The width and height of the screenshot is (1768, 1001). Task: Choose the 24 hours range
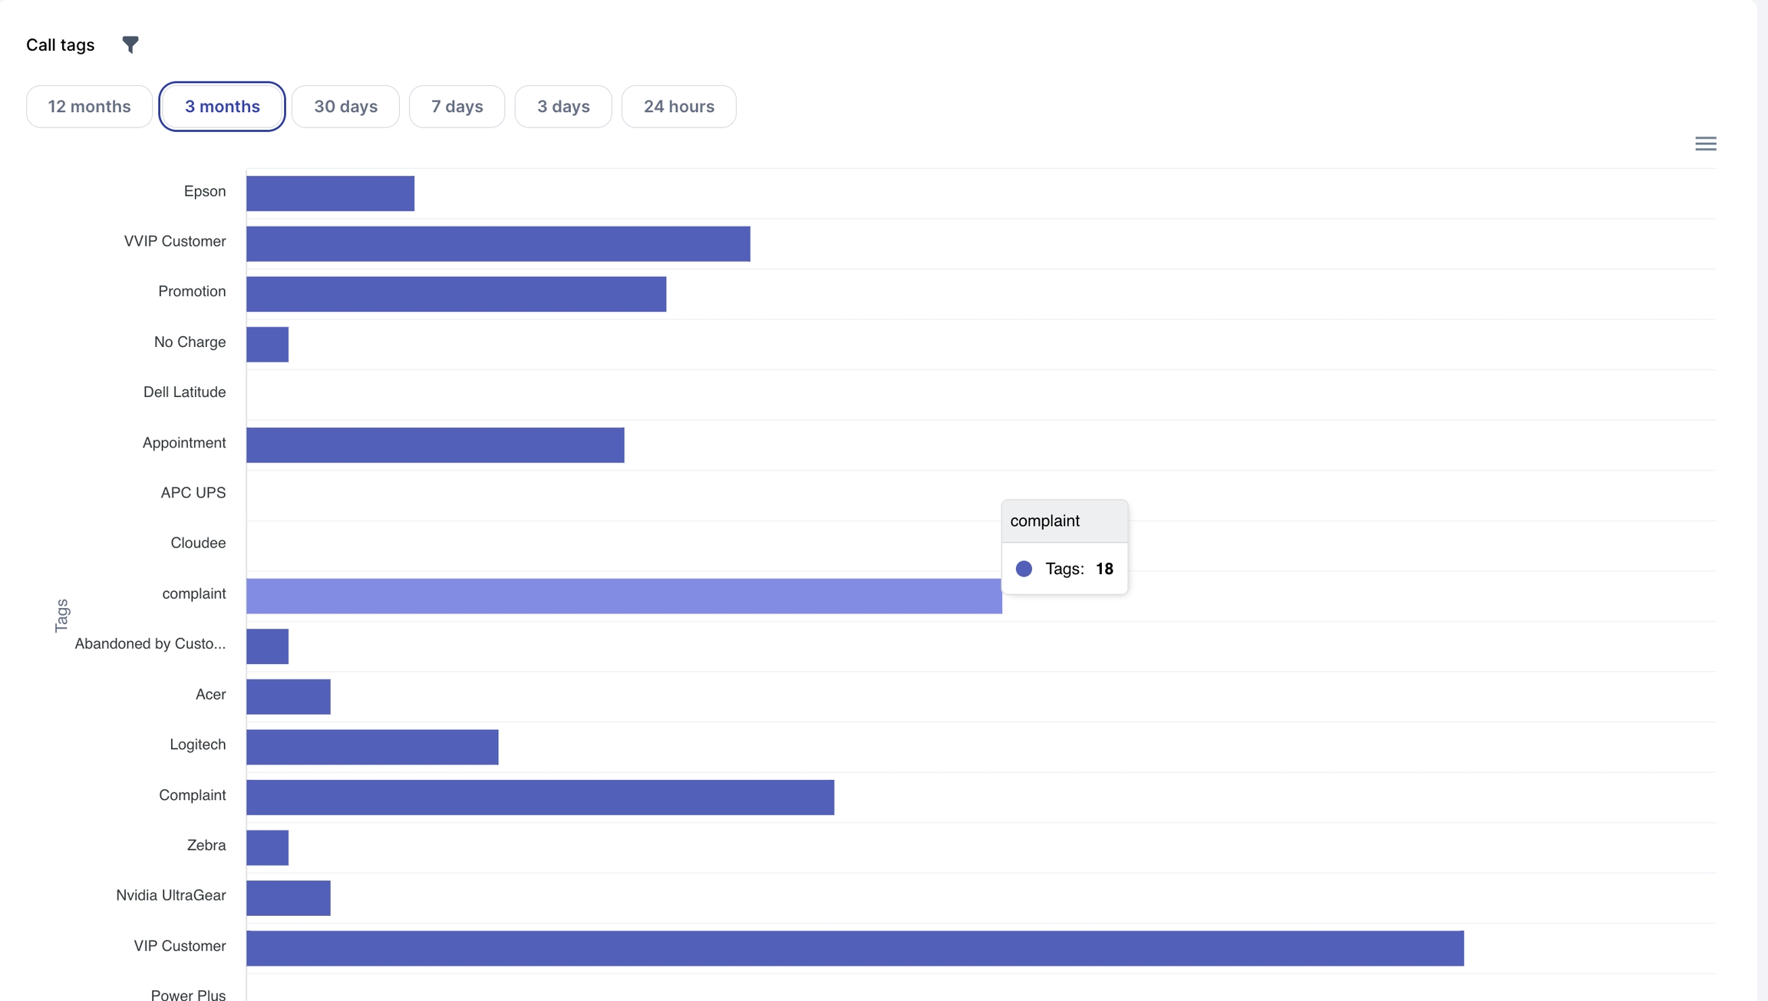tap(678, 107)
